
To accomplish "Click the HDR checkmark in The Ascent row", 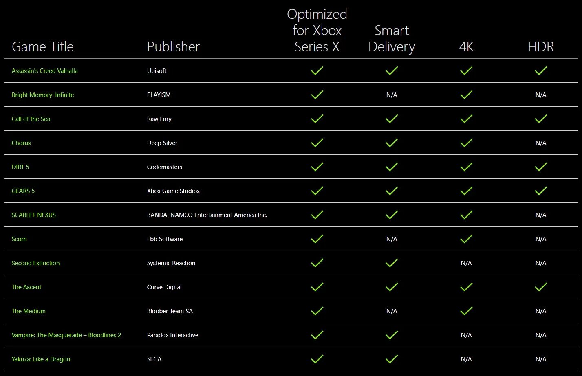I will pos(541,287).
